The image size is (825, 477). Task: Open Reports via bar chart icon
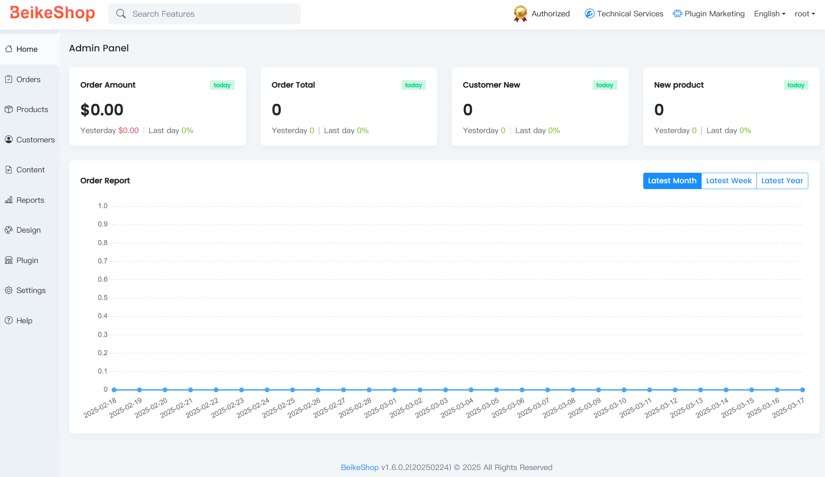[9, 200]
